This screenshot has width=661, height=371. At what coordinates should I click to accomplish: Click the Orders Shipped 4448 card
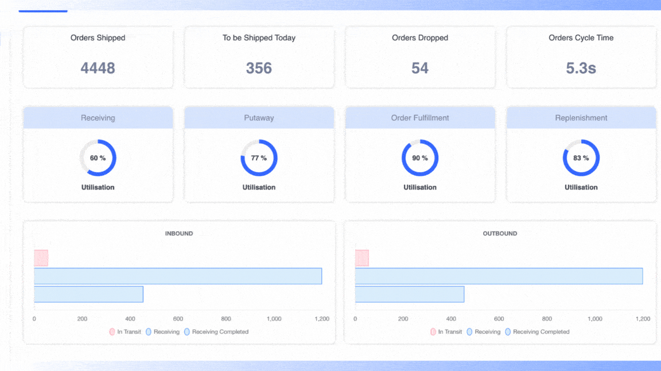tap(98, 57)
